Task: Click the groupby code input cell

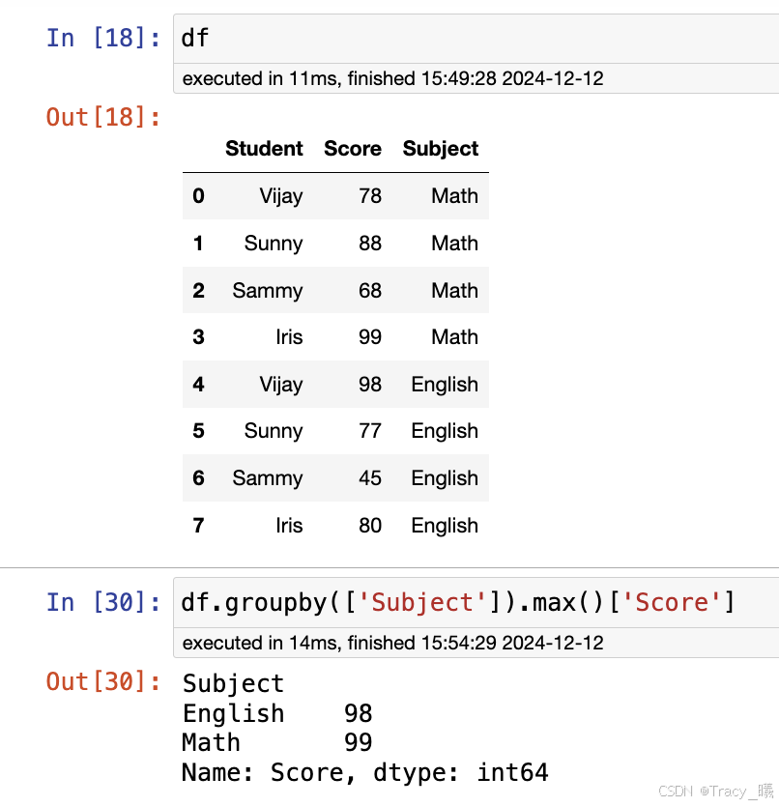Action: coord(476,602)
